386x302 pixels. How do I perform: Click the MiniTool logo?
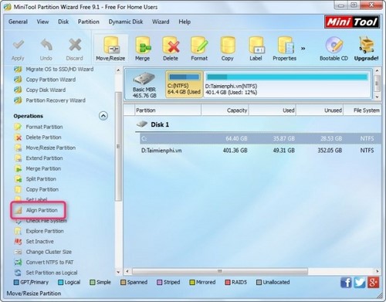click(x=351, y=22)
